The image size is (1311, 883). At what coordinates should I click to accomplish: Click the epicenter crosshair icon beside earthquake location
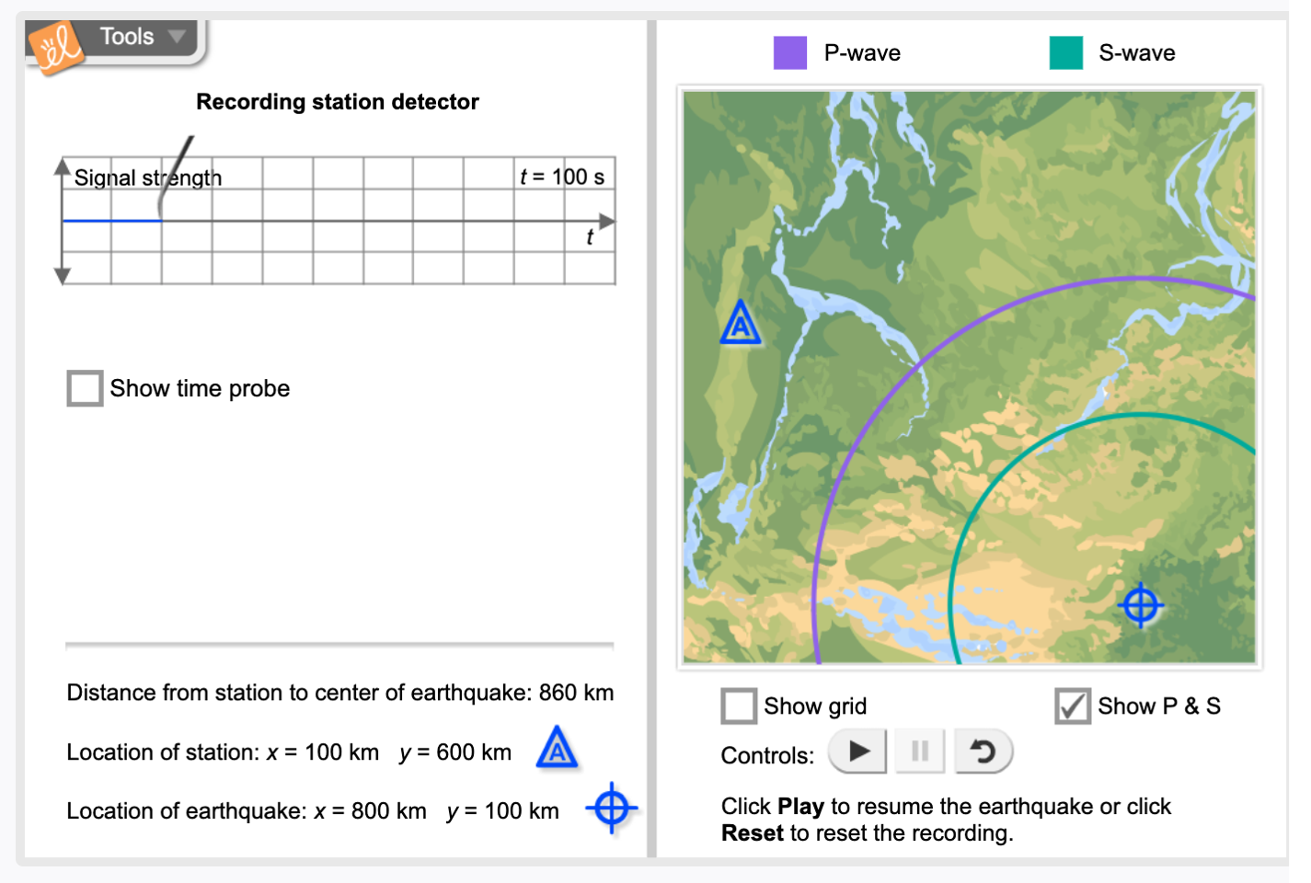[612, 808]
